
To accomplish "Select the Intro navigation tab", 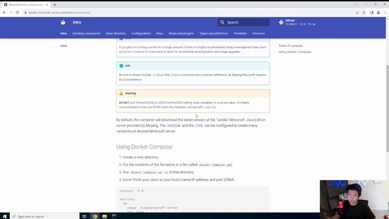I will [x=63, y=33].
